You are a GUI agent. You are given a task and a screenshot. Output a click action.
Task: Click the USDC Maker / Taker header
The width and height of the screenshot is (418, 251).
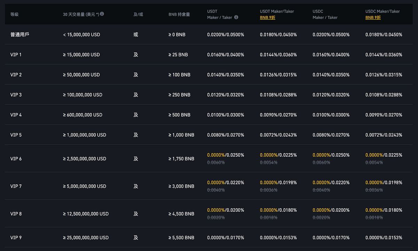325,14
